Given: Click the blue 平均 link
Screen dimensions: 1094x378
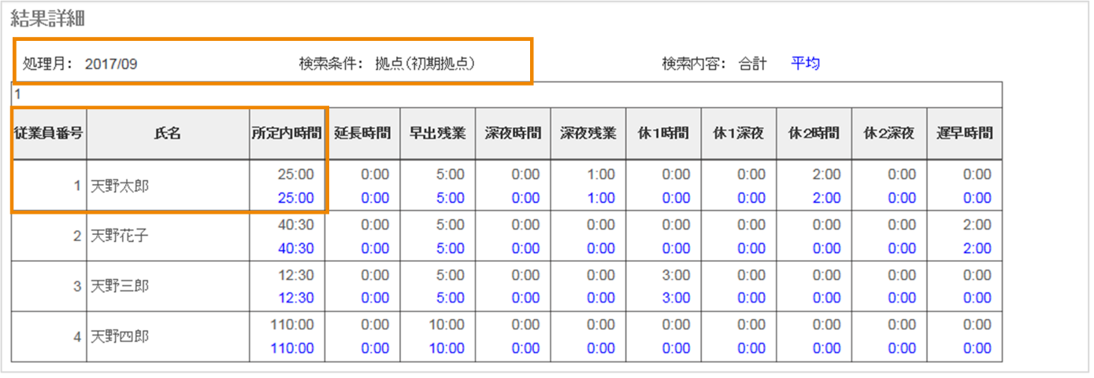Looking at the screenshot, I should 805,64.
